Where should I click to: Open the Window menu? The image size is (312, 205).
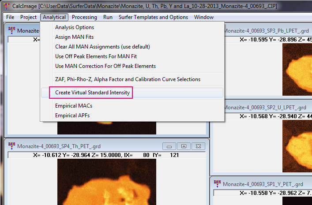(x=203, y=17)
